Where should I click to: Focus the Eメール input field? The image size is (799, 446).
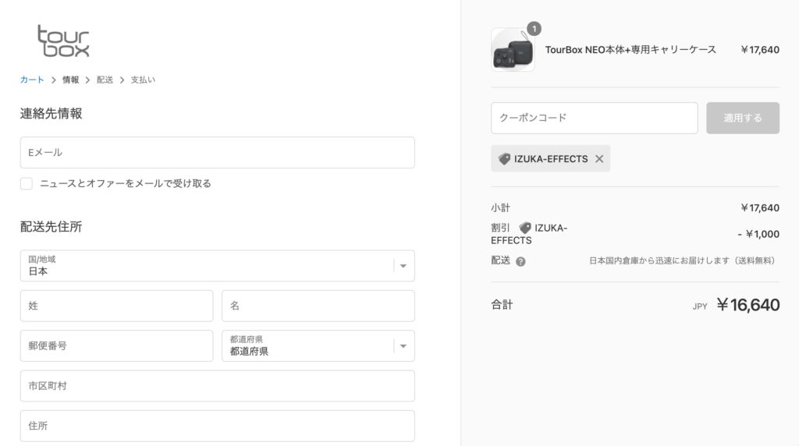pos(218,152)
